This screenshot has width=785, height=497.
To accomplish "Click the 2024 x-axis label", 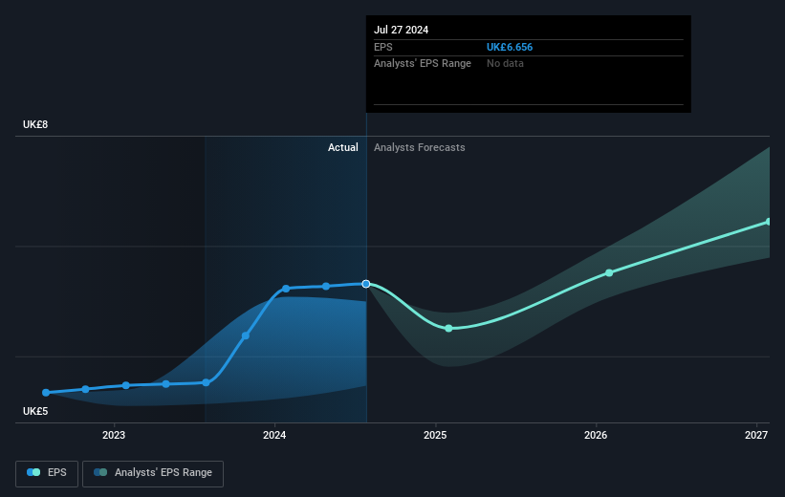I will point(274,435).
